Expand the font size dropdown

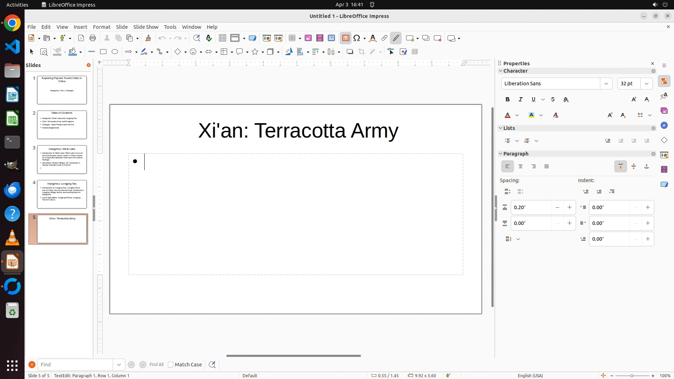pyautogui.click(x=647, y=84)
